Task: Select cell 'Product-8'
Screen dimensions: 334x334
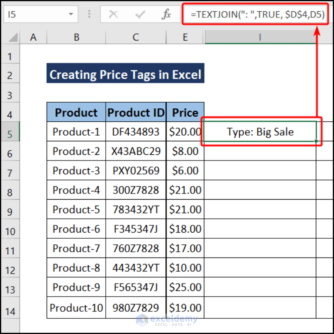Action: [x=76, y=267]
